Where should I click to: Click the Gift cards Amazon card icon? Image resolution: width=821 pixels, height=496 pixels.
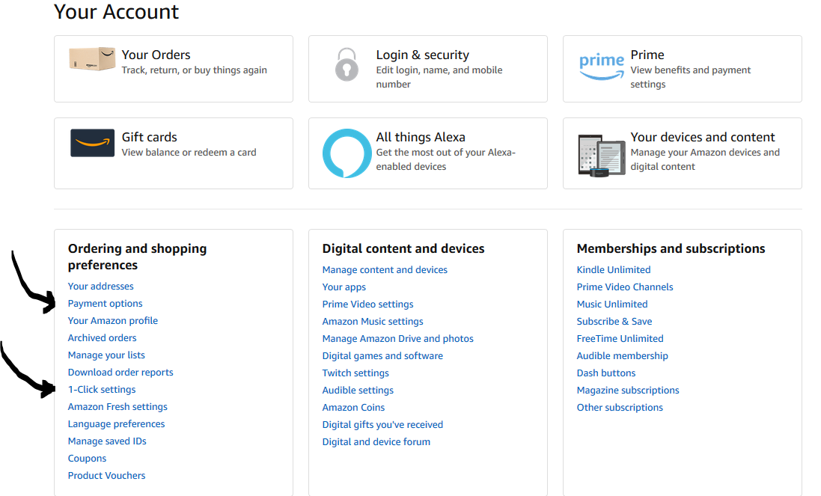coord(92,143)
